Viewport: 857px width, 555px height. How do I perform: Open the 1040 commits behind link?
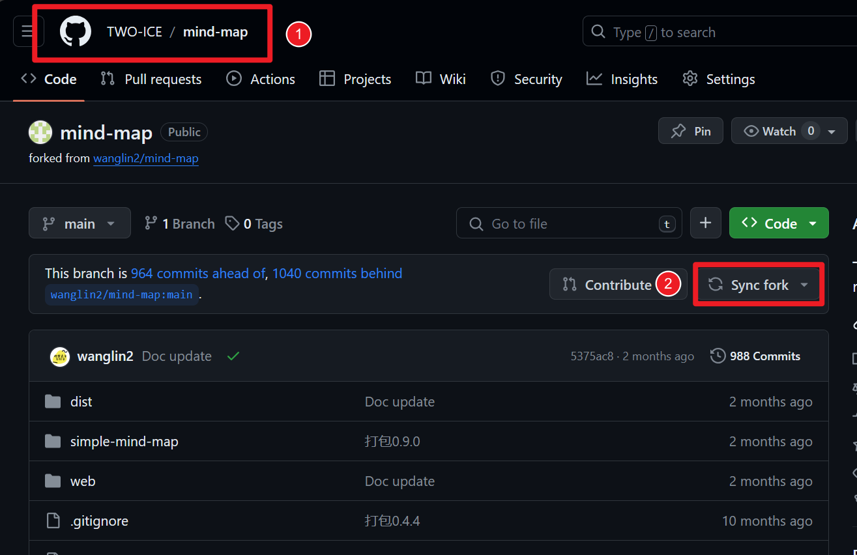tap(337, 274)
